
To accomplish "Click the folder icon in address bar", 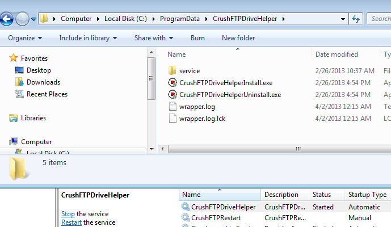I will click(x=44, y=19).
